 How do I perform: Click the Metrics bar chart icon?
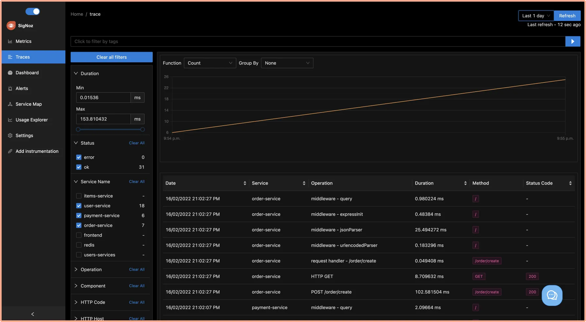[x=10, y=41]
